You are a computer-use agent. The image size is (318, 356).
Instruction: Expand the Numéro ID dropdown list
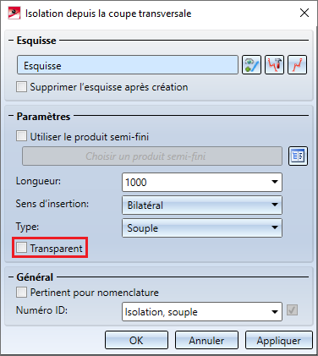275,312
